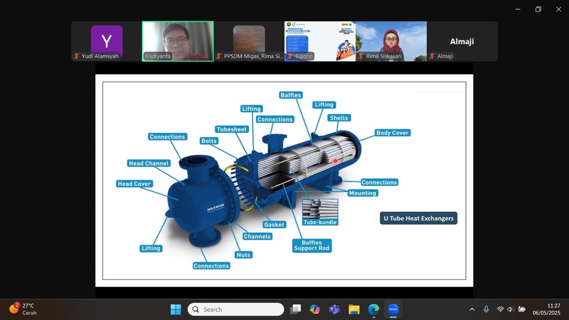Click the battery status icon

point(521,309)
